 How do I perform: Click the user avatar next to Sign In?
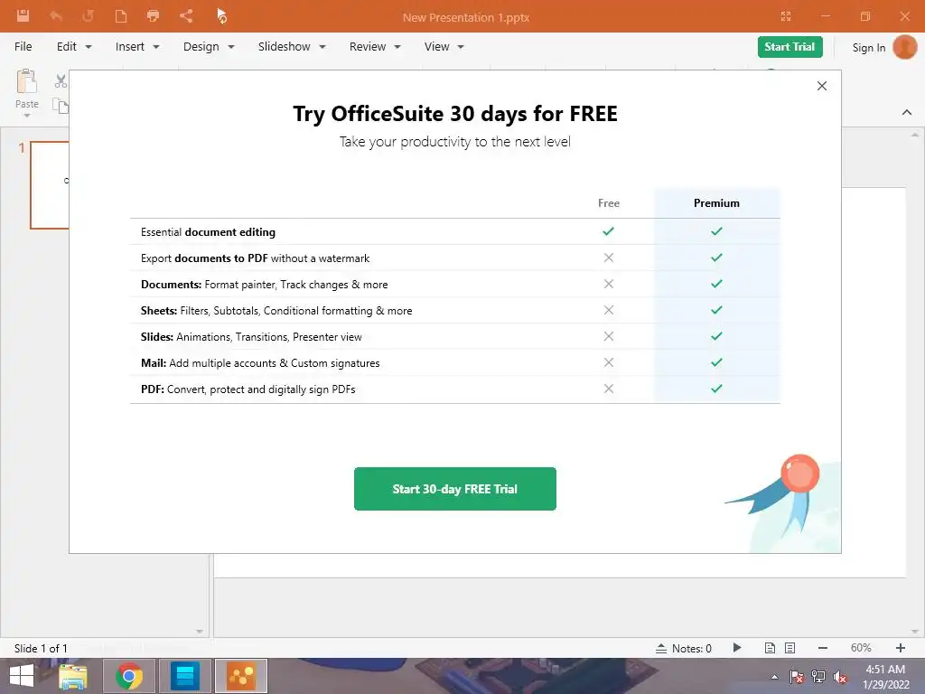904,47
